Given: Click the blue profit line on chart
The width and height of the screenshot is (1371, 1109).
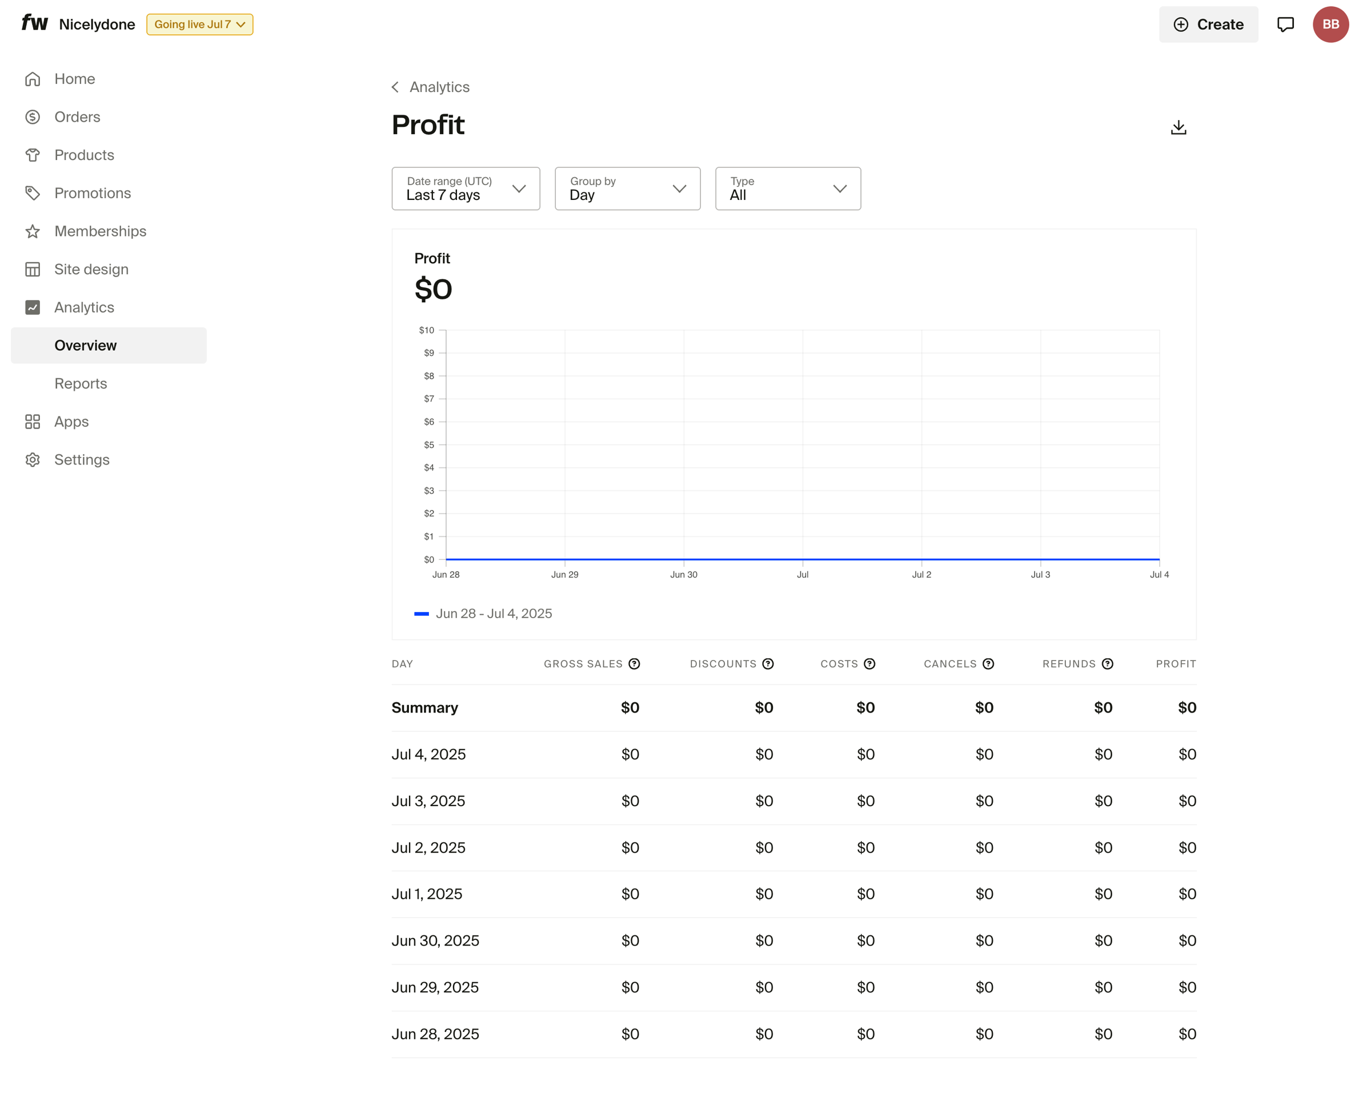Looking at the screenshot, I should click(802, 559).
